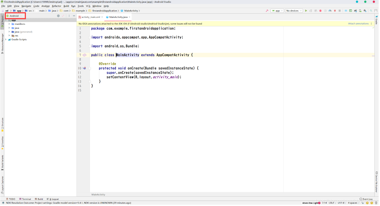Expand the java (generated) folder

click(9, 32)
